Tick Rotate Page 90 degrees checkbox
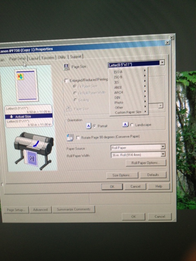 pos(78,138)
